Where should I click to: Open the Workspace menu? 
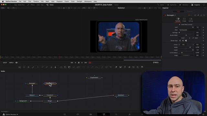point(88,1)
